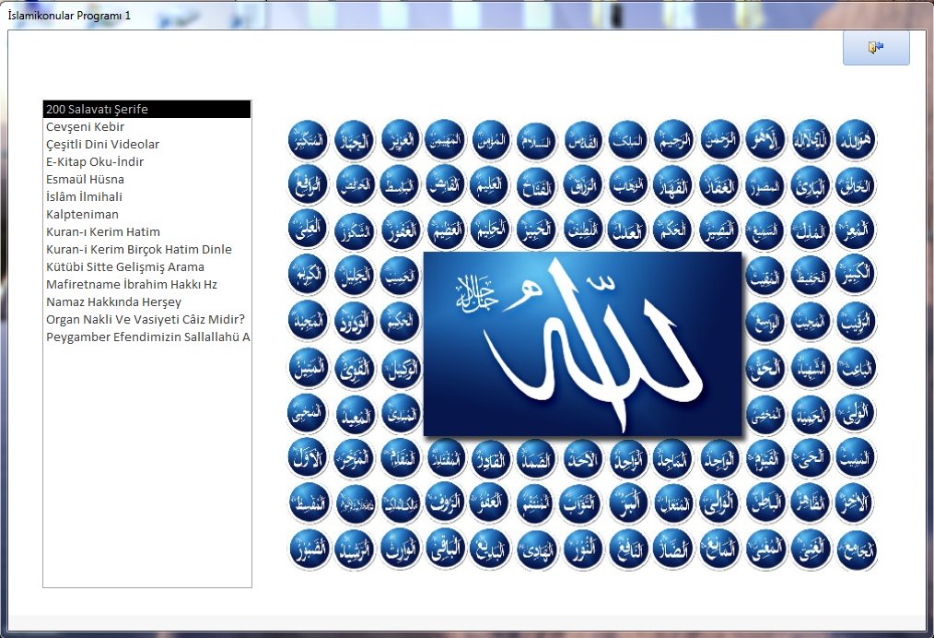Screen dimensions: 934x638
Task: Select Namaz Hakkında Herşey item
Action: [113, 302]
